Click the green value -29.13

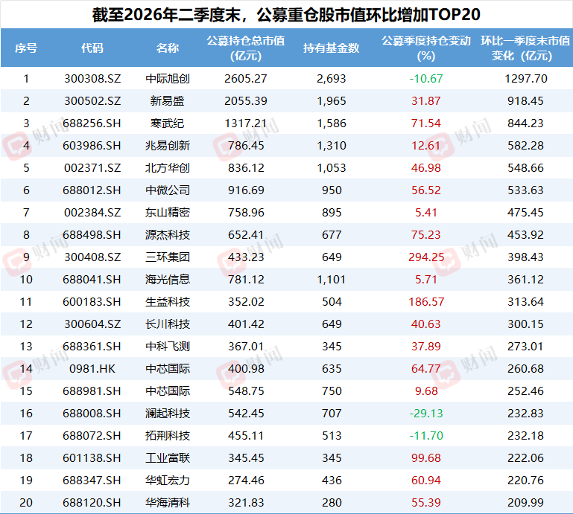426,414
